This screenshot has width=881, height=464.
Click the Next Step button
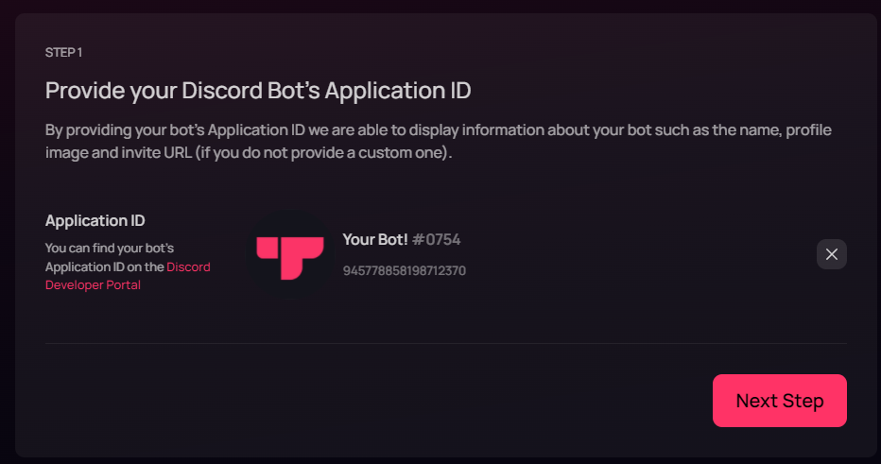779,401
